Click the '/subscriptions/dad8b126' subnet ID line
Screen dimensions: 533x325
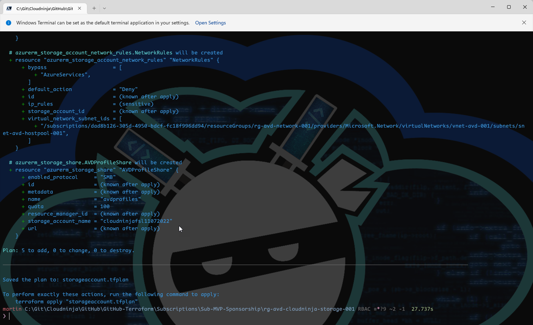tap(282, 126)
